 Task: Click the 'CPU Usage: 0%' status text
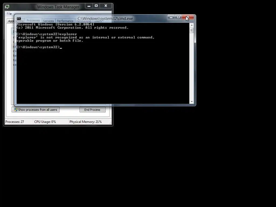[x=45, y=122]
